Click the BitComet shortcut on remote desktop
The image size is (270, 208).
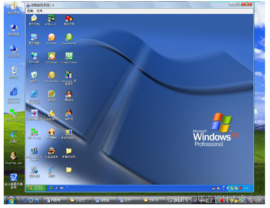pyautogui.click(x=52, y=39)
